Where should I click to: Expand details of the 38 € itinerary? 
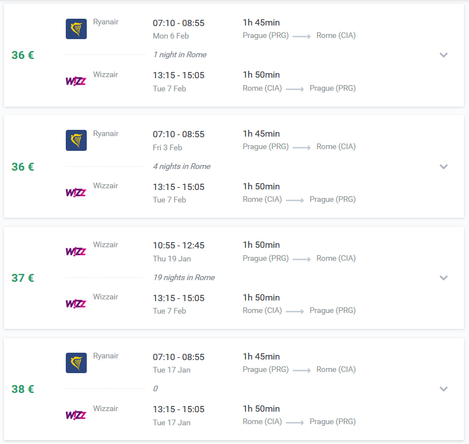[443, 389]
